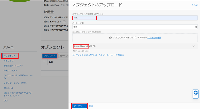Viewport: 200px width, 109px height.
Task: Go to 事前認証済リクエスト in the resources list
Action: click(x=13, y=66)
